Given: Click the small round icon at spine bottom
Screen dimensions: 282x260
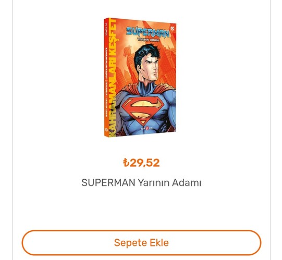Looking at the screenshot, I should [x=106, y=129].
